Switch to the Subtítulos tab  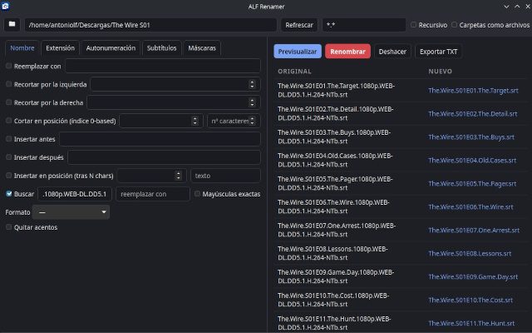click(x=161, y=48)
